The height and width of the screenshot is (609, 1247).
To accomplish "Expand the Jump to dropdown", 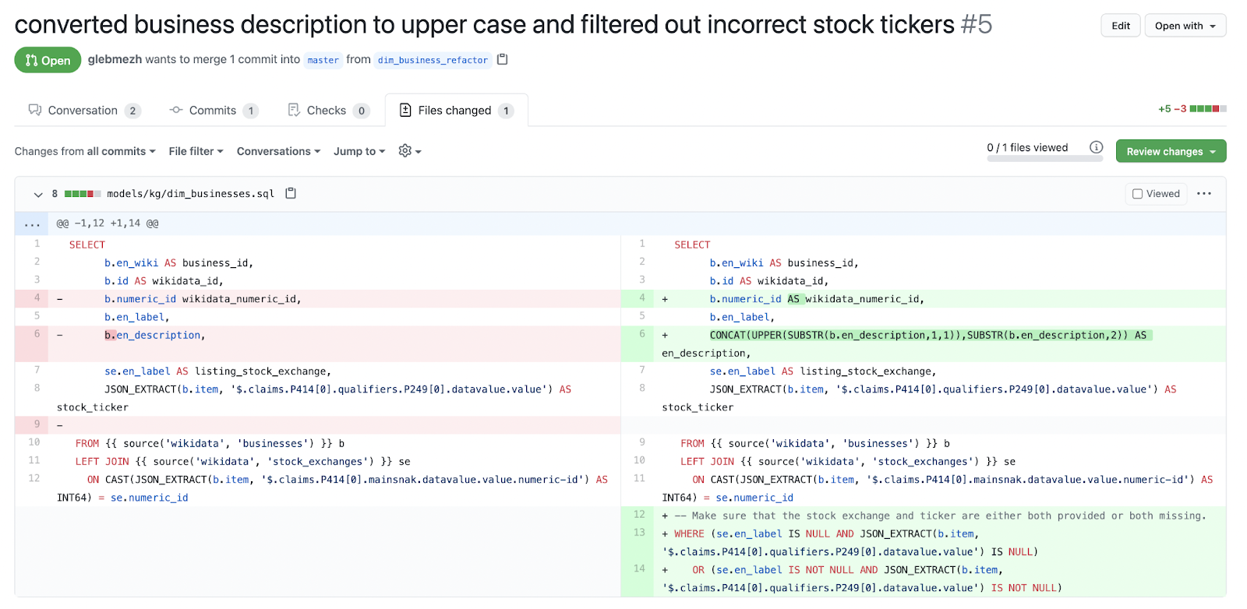I will (359, 151).
